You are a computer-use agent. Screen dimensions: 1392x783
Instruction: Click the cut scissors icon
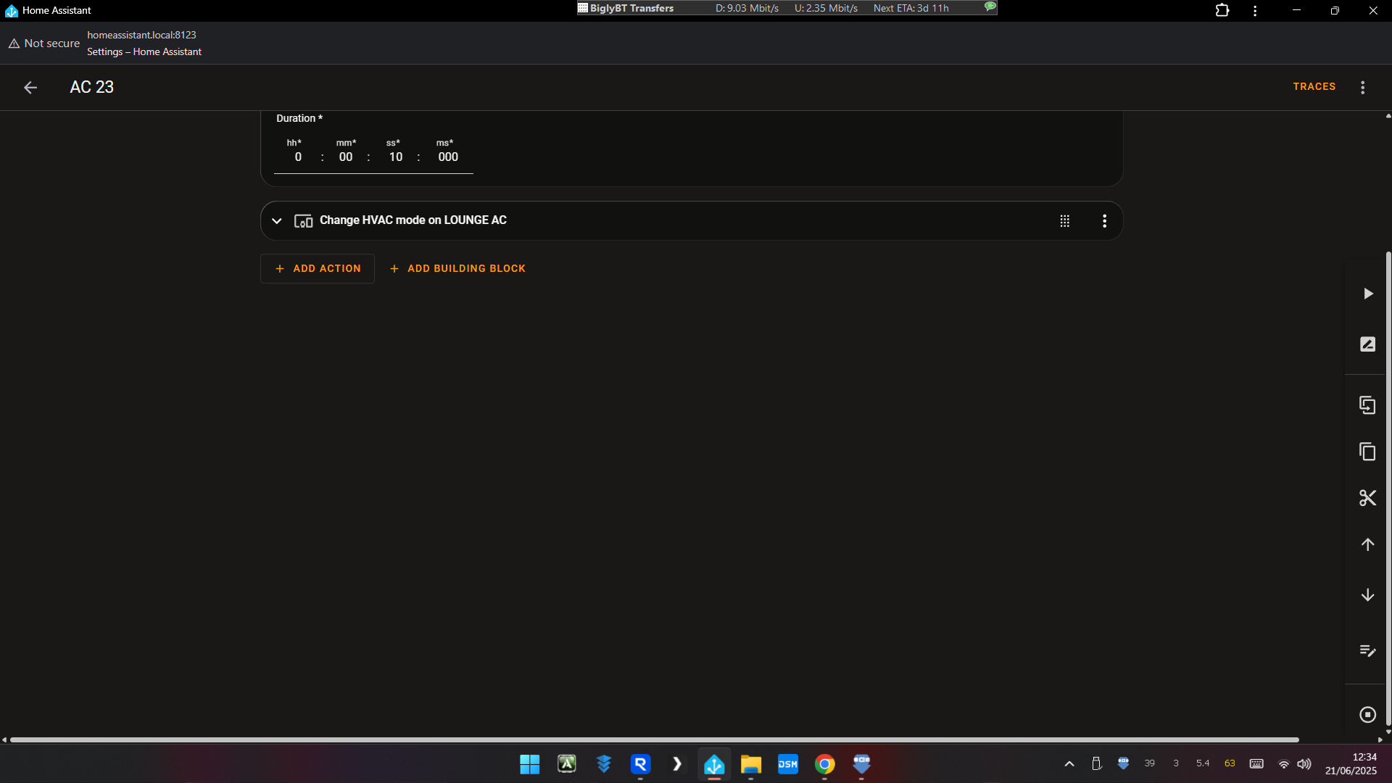pyautogui.click(x=1367, y=498)
